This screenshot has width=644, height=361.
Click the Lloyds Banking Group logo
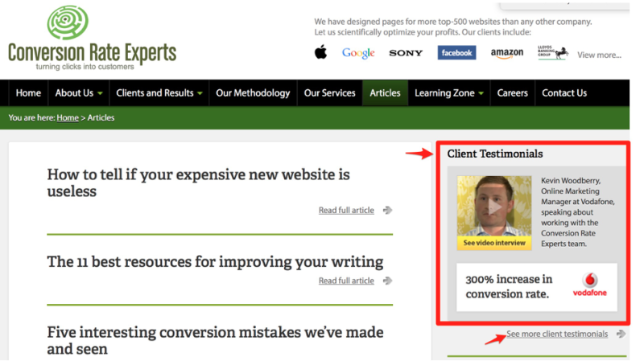pyautogui.click(x=552, y=52)
